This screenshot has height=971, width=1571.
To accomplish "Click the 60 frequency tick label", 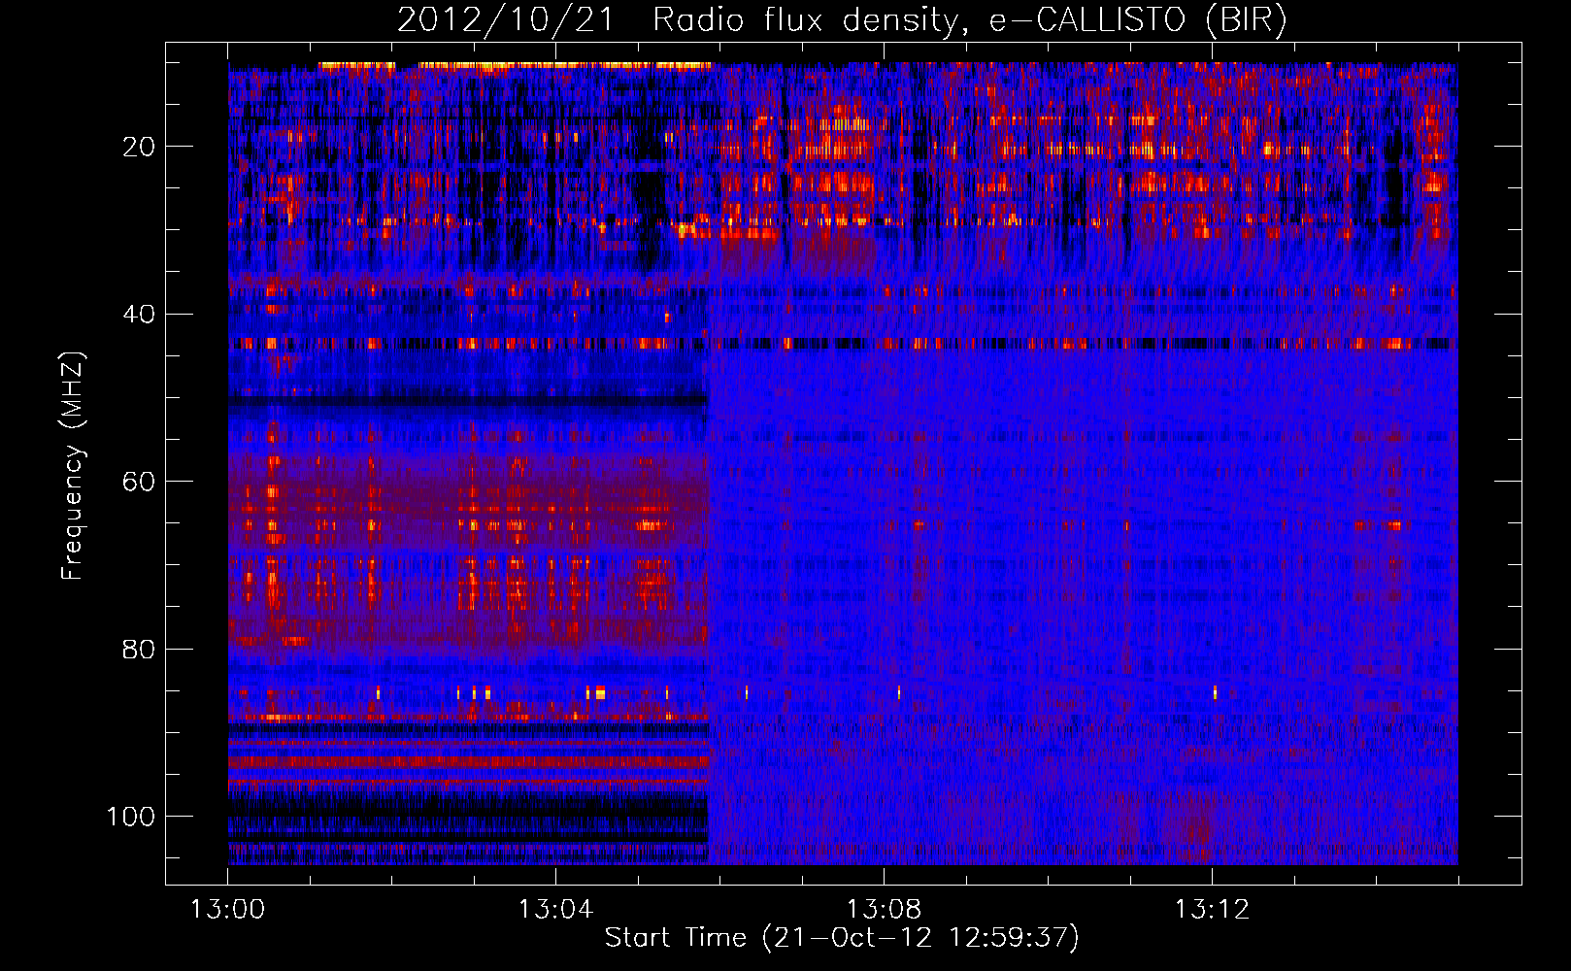I will pos(139,482).
